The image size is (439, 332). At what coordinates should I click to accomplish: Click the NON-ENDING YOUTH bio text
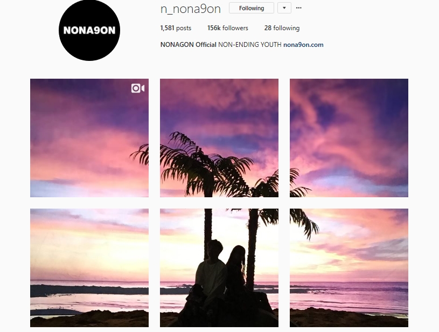[x=250, y=45]
